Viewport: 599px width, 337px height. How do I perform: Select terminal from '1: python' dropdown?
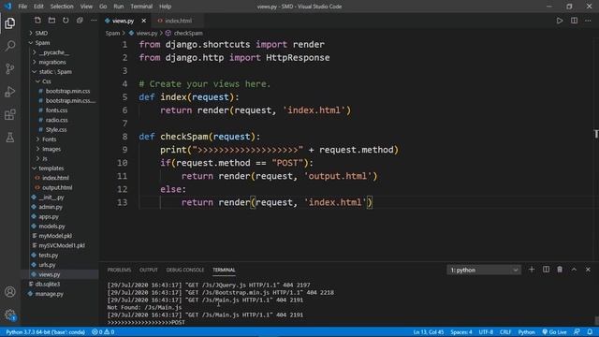[483, 271]
